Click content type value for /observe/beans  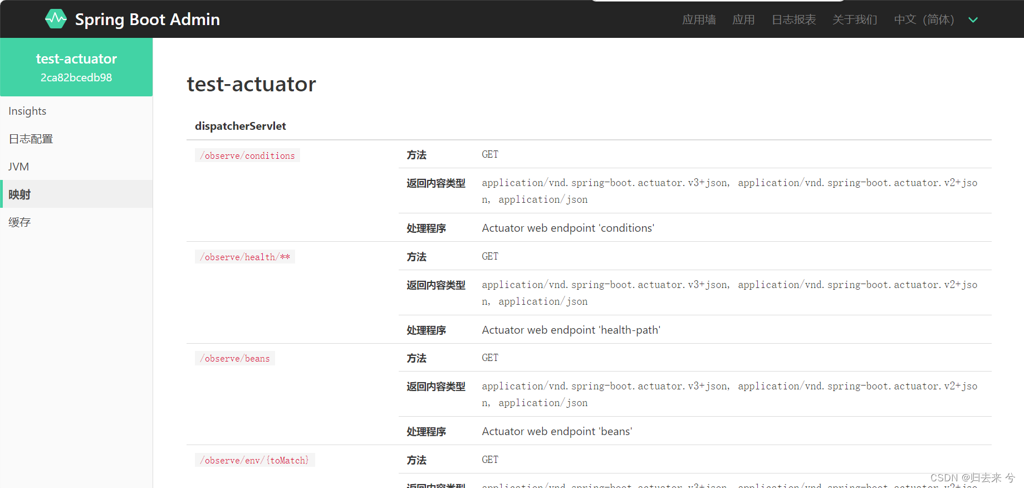(x=729, y=394)
